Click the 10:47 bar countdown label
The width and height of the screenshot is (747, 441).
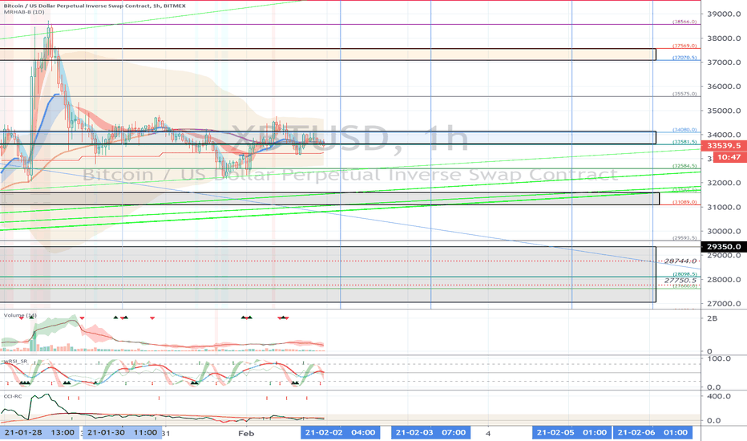(729, 157)
